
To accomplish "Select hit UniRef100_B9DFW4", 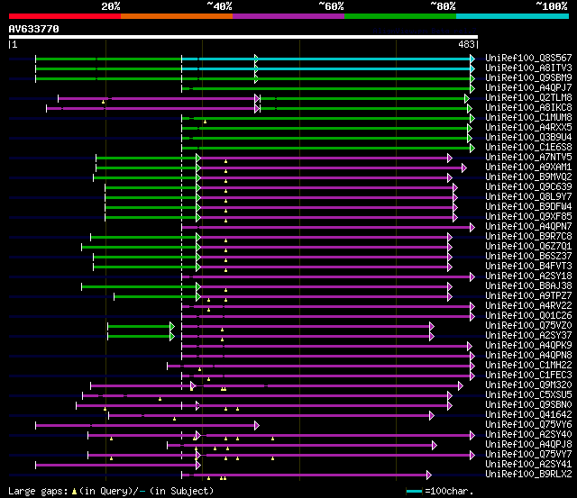I will click(528, 207).
